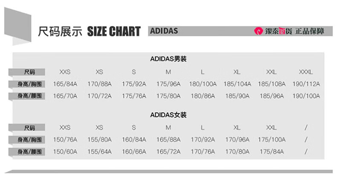Select the ADIDAS brand label banner
Image resolution: width=337 pixels, height=179 pixels.
pos(240,31)
